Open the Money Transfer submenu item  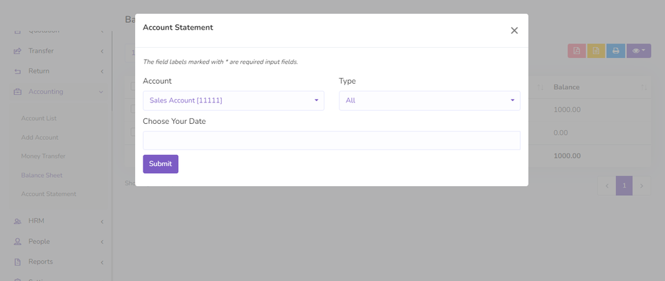pyautogui.click(x=43, y=156)
